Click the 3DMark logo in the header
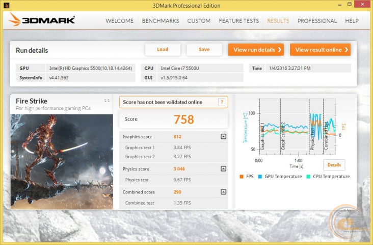This screenshot has height=245, width=373. coord(42,20)
